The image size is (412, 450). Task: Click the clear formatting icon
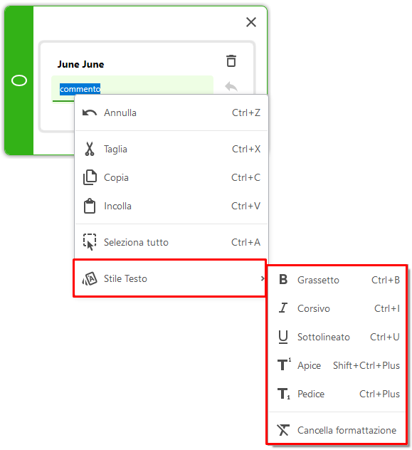tap(283, 430)
